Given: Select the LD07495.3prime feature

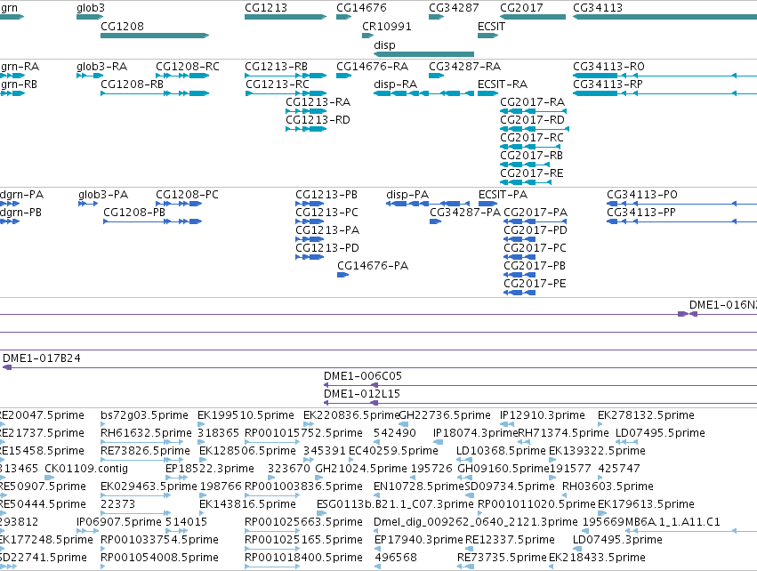Looking at the screenshot, I should [576, 550].
